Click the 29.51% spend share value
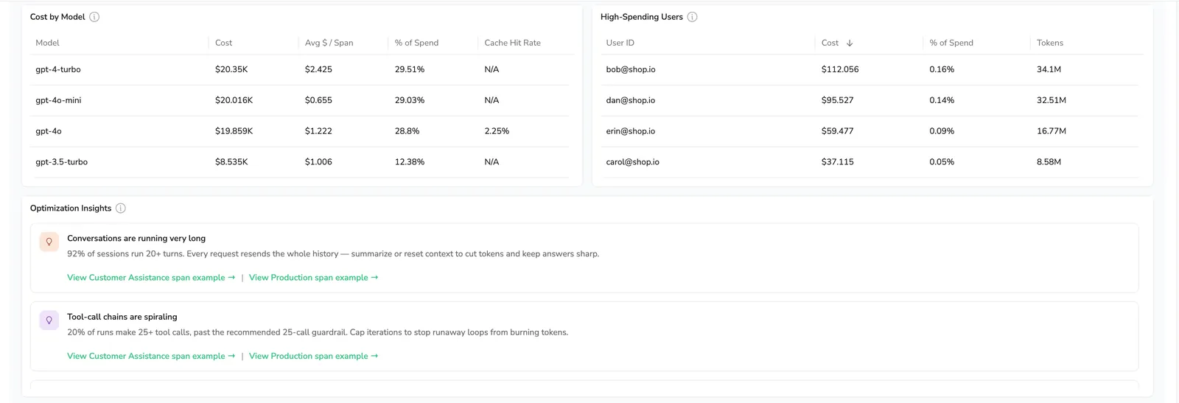This screenshot has height=403, width=1179. point(410,69)
